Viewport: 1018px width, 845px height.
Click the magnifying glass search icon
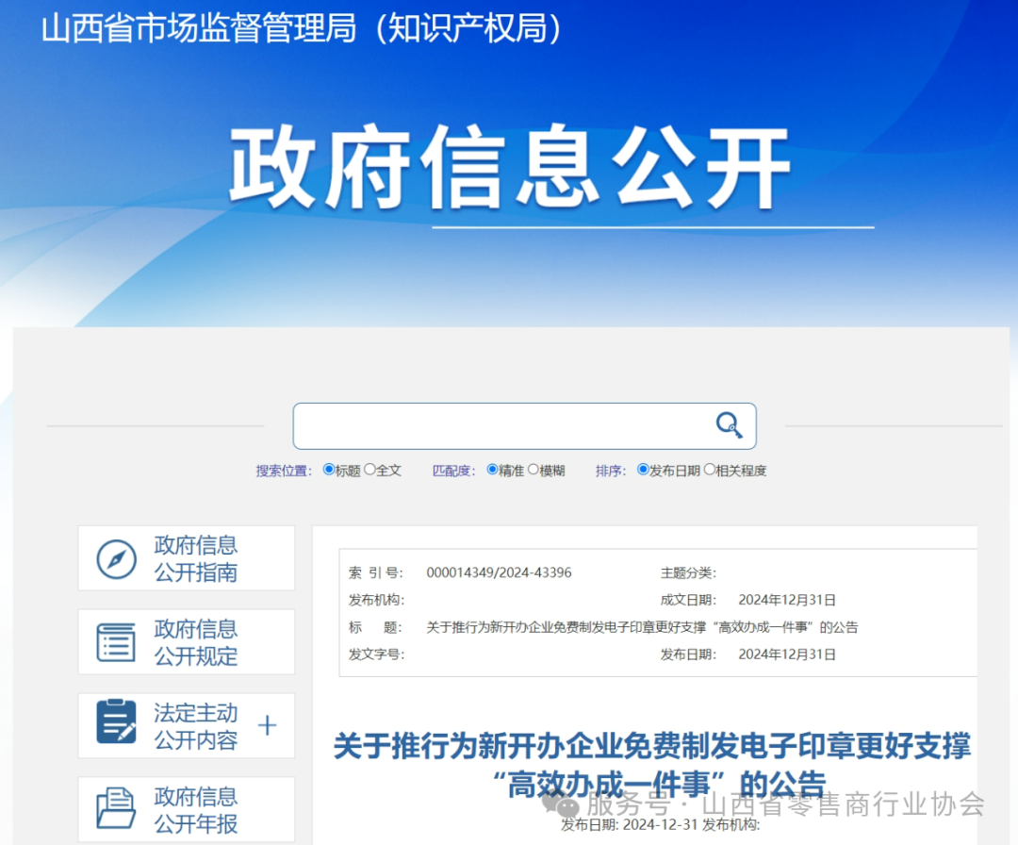click(729, 426)
